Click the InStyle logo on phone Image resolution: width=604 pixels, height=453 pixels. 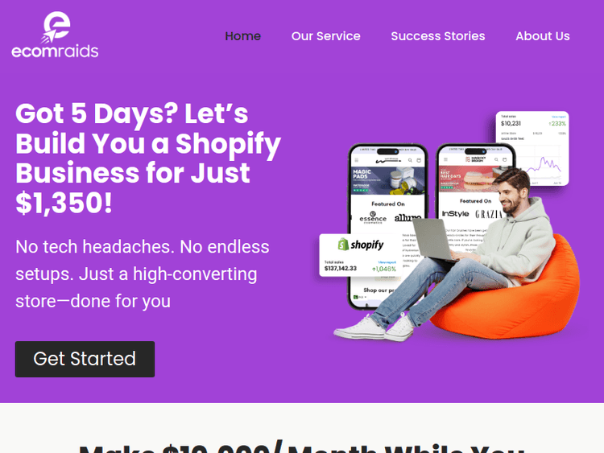pyautogui.click(x=455, y=213)
